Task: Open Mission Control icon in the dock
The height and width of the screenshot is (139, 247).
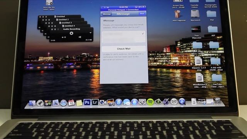Action: point(48,103)
